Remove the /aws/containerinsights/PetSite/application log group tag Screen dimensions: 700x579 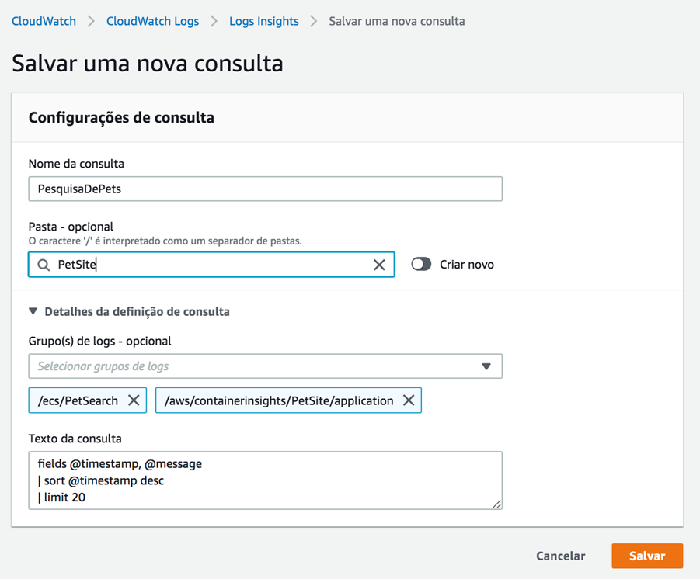[x=408, y=400]
